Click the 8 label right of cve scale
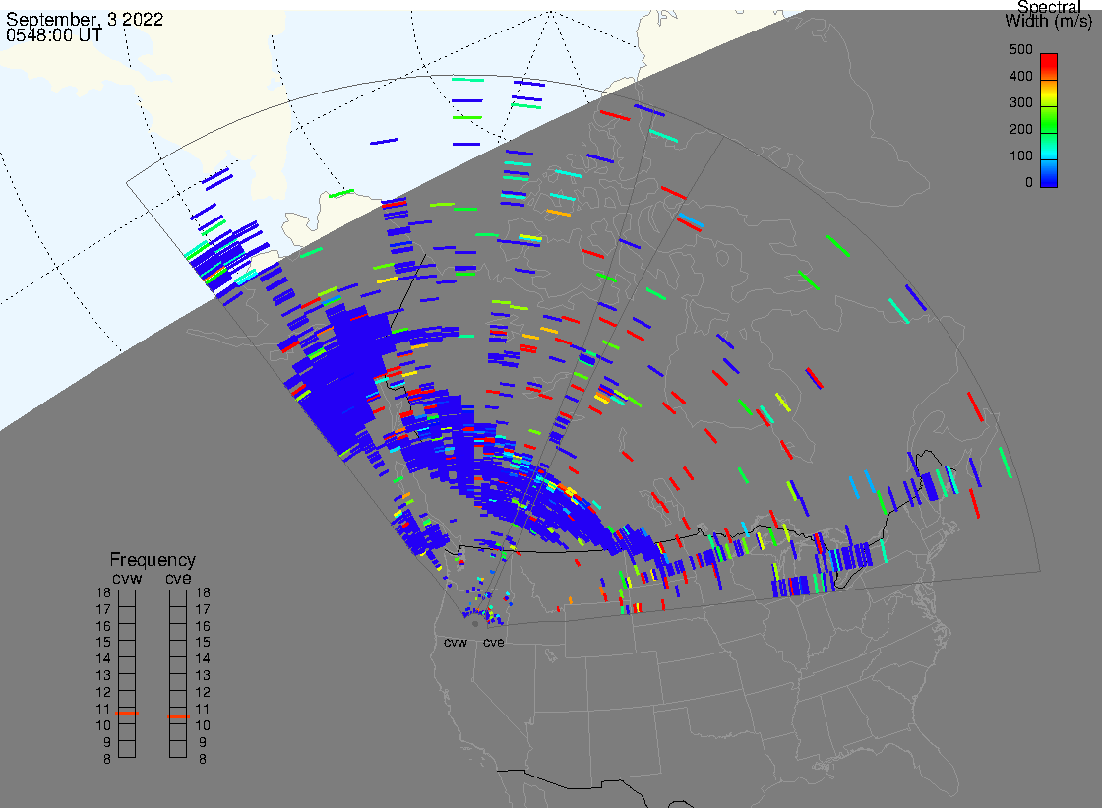 click(x=203, y=760)
